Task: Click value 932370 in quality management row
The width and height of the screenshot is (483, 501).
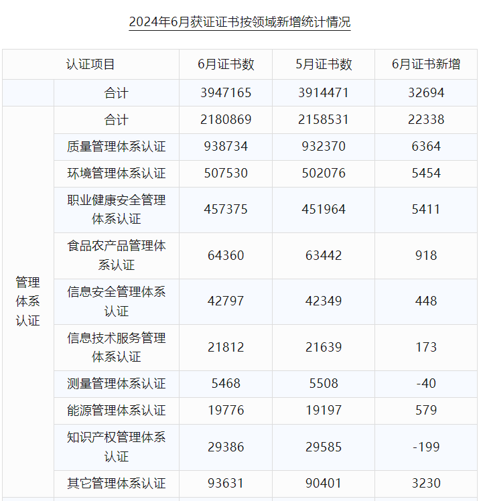Action: tap(324, 146)
